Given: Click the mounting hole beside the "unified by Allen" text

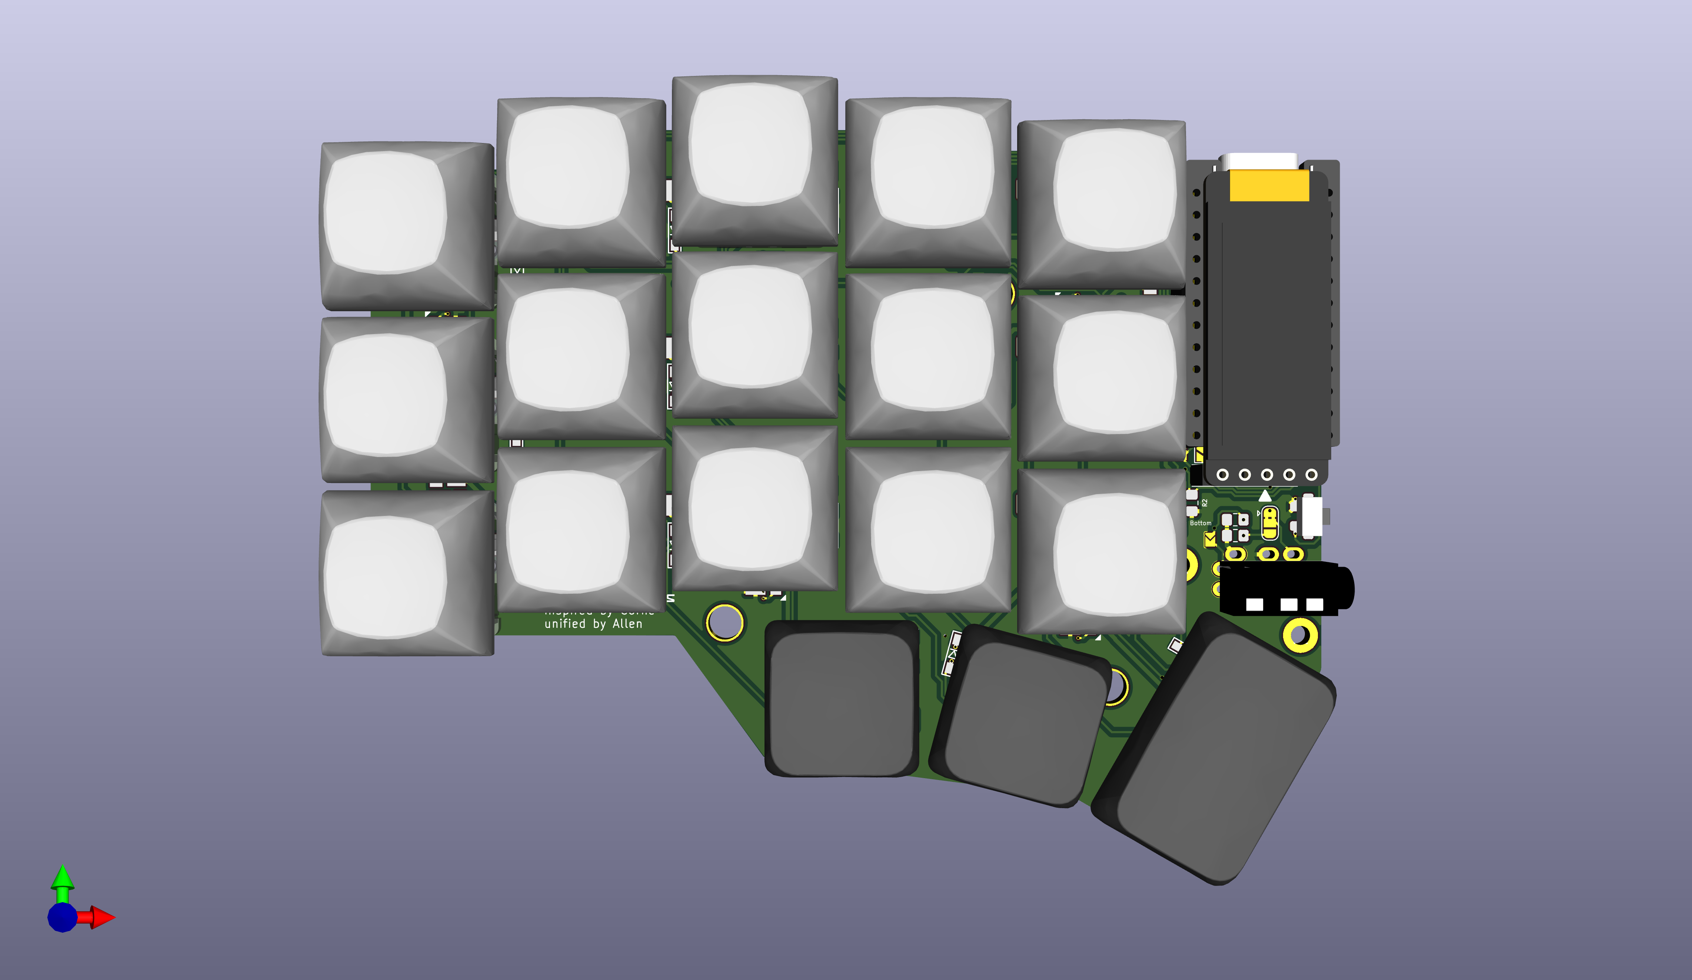Looking at the screenshot, I should tap(725, 622).
